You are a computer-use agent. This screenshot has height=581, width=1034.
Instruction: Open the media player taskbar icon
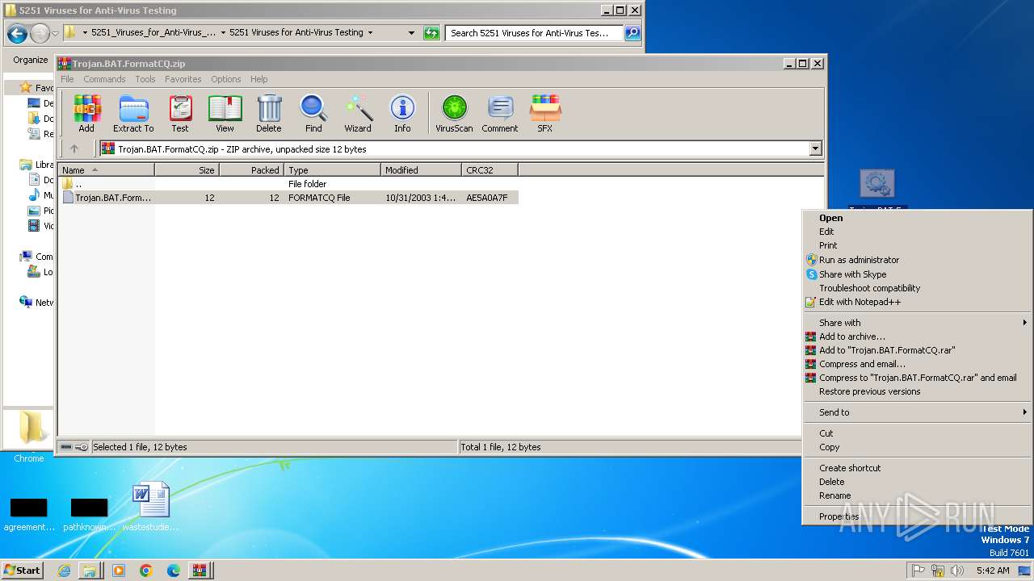(119, 571)
